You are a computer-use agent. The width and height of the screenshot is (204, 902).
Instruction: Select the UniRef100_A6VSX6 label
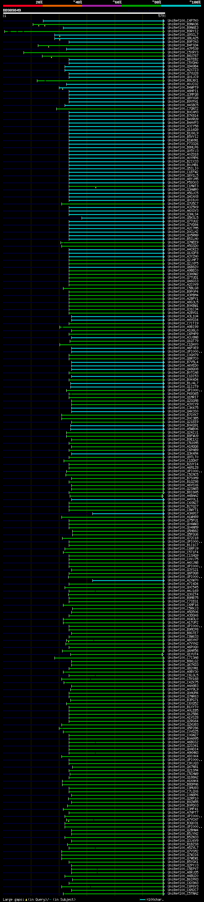pyautogui.click(x=183, y=485)
